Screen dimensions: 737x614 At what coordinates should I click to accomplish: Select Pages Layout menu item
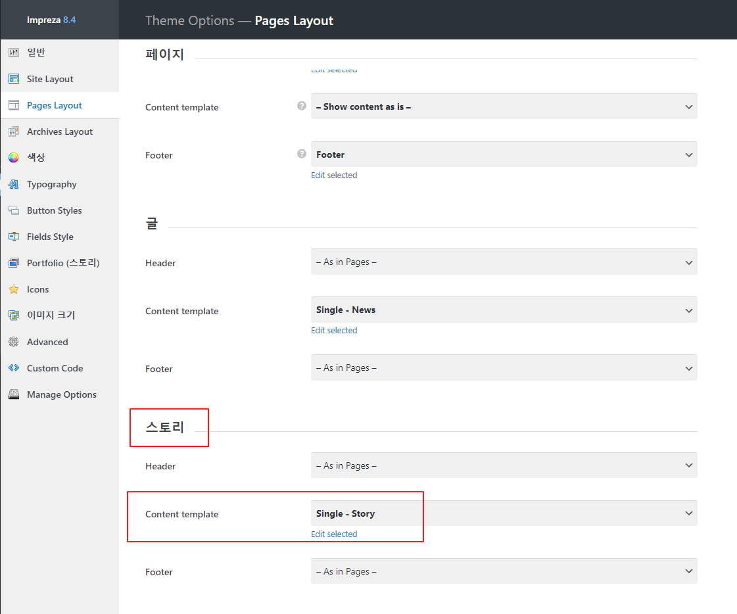[60, 105]
